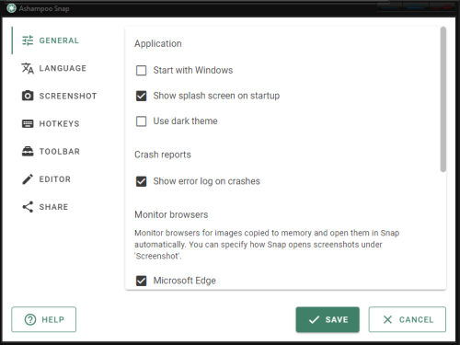This screenshot has height=345, width=460.
Task: Click the Hotkeys keyboard icon
Action: (28, 123)
